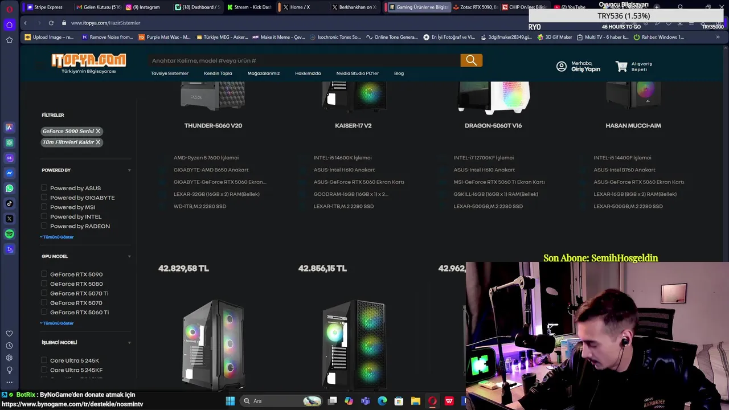The width and height of the screenshot is (729, 410).
Task: Open history clock icon in sidebar
Action: (9, 346)
